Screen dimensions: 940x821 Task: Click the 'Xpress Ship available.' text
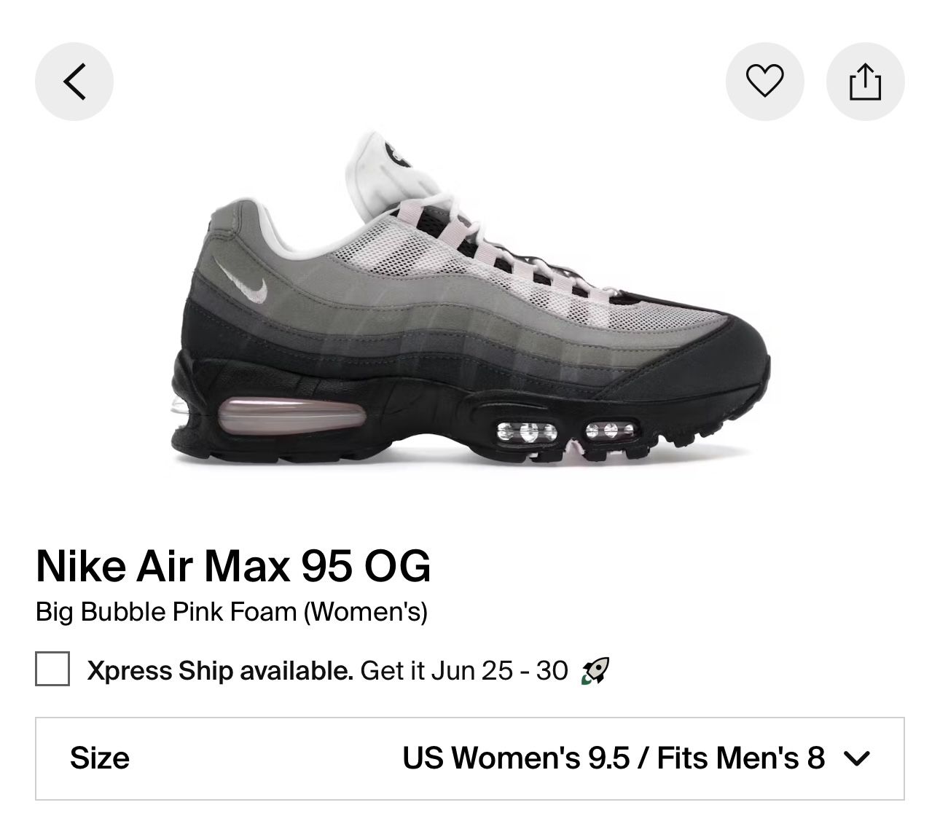pyautogui.click(x=220, y=670)
